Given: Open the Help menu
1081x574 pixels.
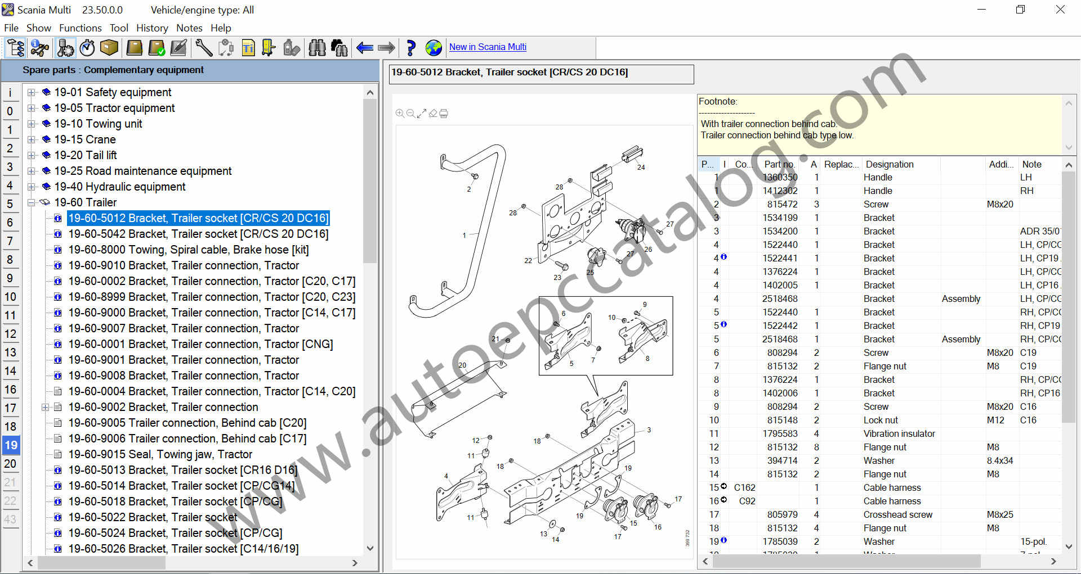Looking at the screenshot, I should tap(221, 28).
